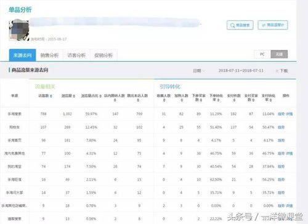Click the 操作 column header

coord(286,96)
